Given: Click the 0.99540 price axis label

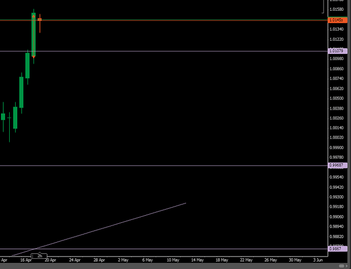Looking at the screenshot, I should [336, 177].
